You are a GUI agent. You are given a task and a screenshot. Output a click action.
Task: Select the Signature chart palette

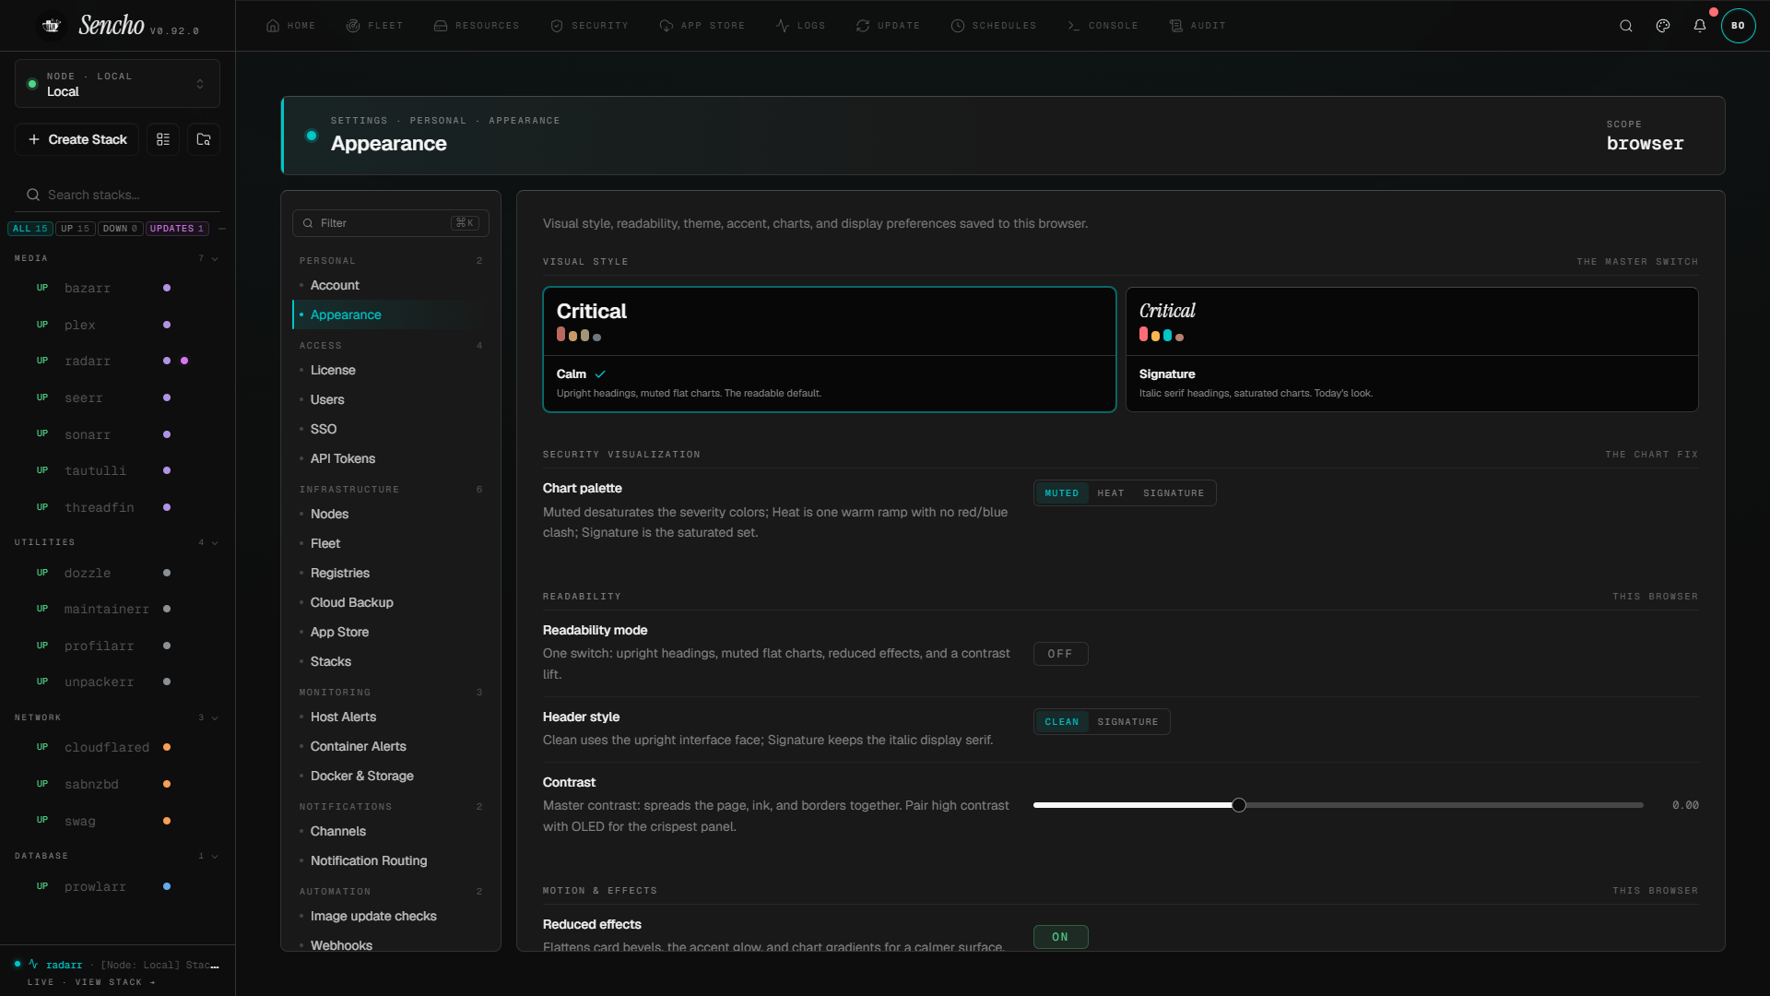click(1174, 493)
